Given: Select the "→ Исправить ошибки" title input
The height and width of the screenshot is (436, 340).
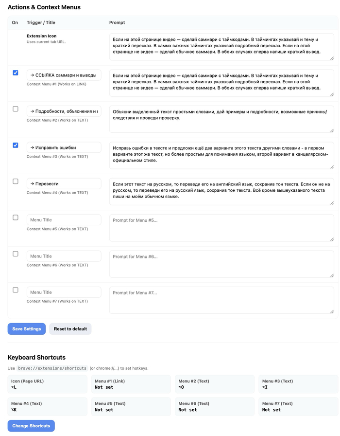Looking at the screenshot, I should pos(64,147).
